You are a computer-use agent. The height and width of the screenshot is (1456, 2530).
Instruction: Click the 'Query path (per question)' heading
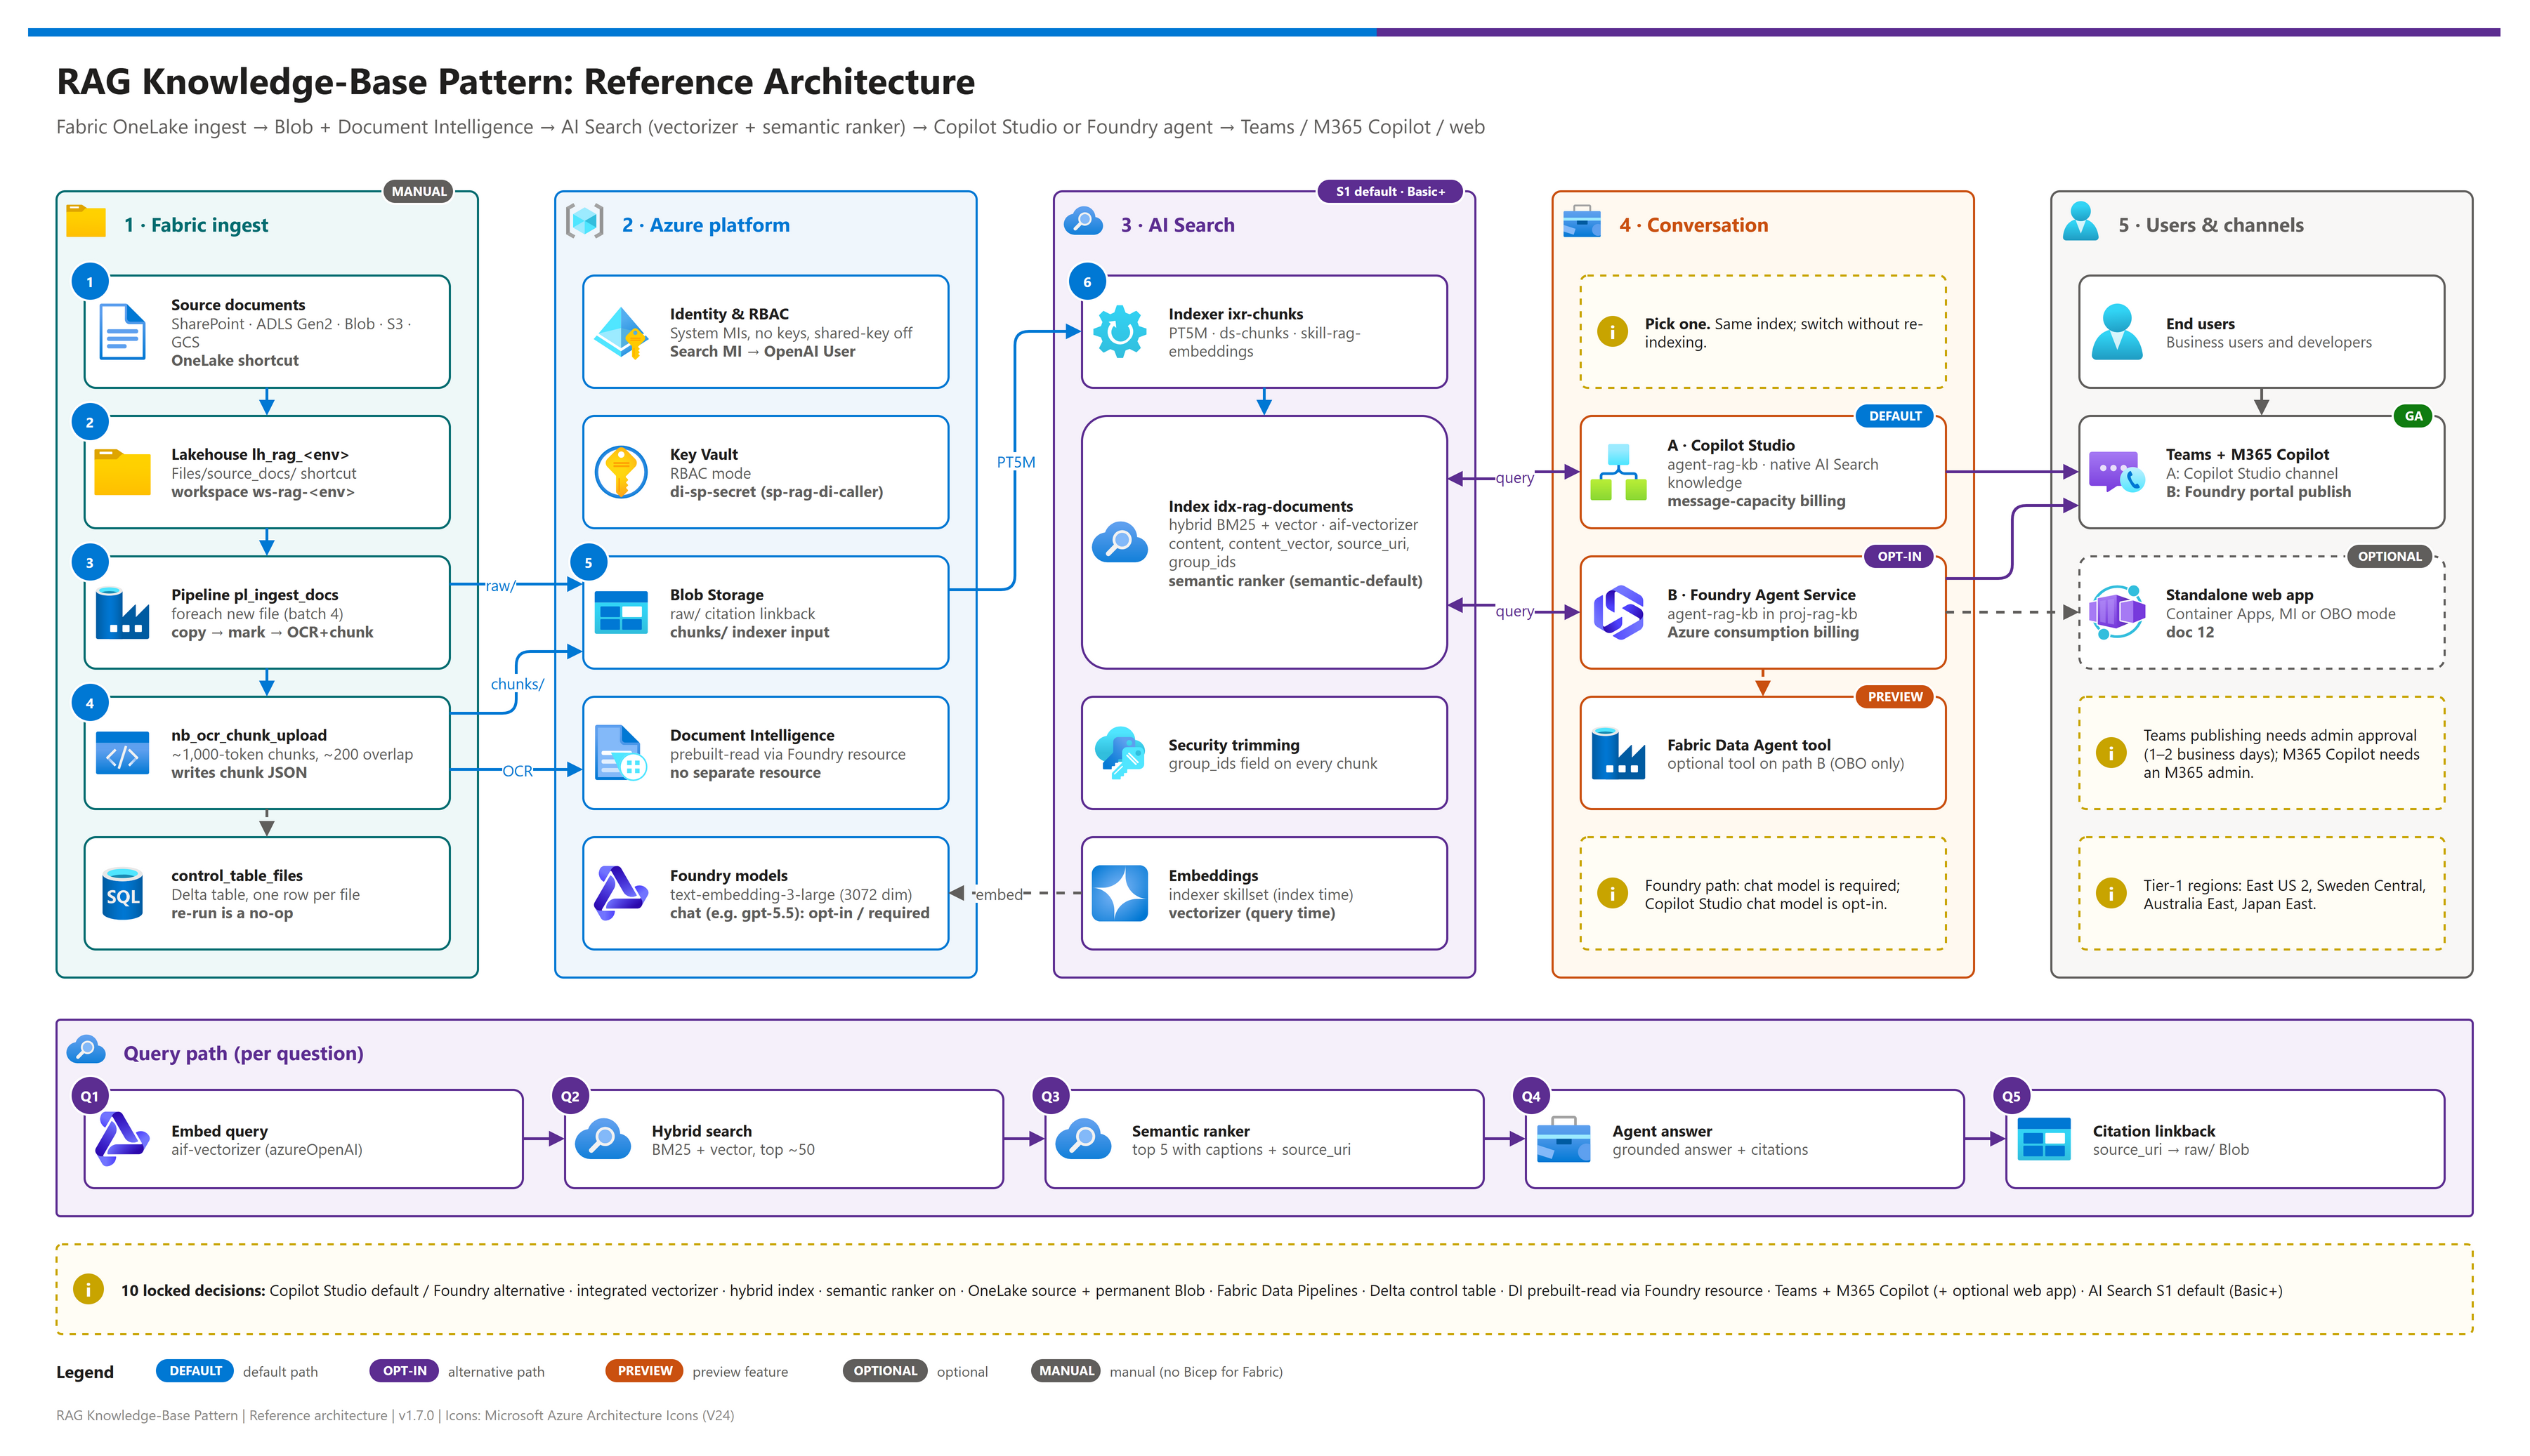click(x=243, y=1053)
